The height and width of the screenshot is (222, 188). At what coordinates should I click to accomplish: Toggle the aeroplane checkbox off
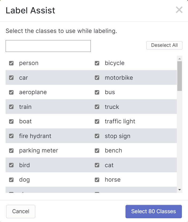[11, 92]
